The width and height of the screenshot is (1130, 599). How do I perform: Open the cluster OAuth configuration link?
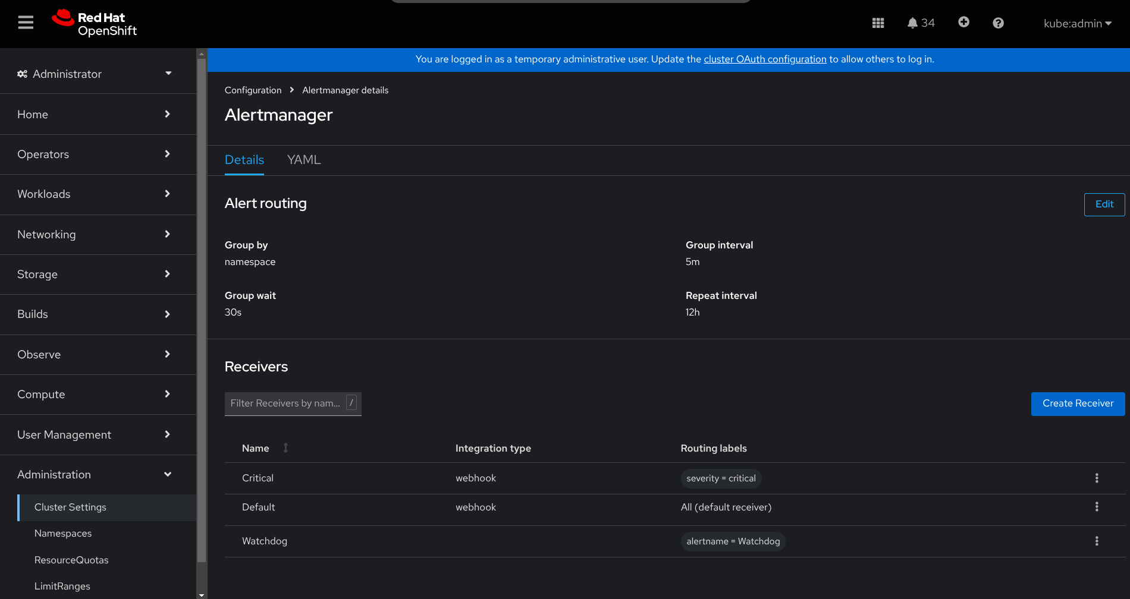[765, 59]
